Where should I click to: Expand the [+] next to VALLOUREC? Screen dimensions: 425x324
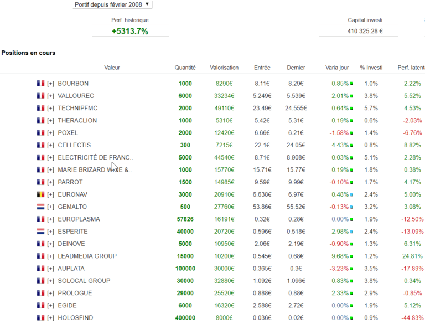click(50, 96)
